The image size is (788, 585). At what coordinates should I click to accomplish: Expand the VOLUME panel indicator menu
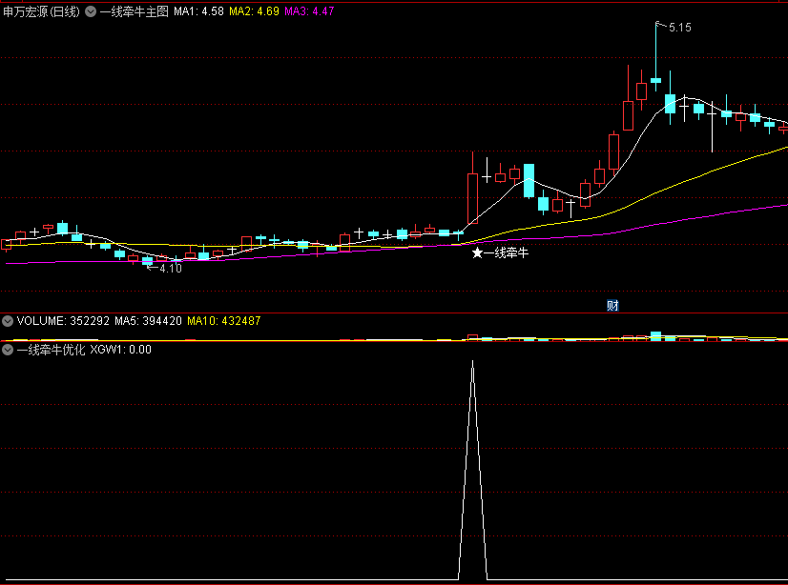pos(8,321)
